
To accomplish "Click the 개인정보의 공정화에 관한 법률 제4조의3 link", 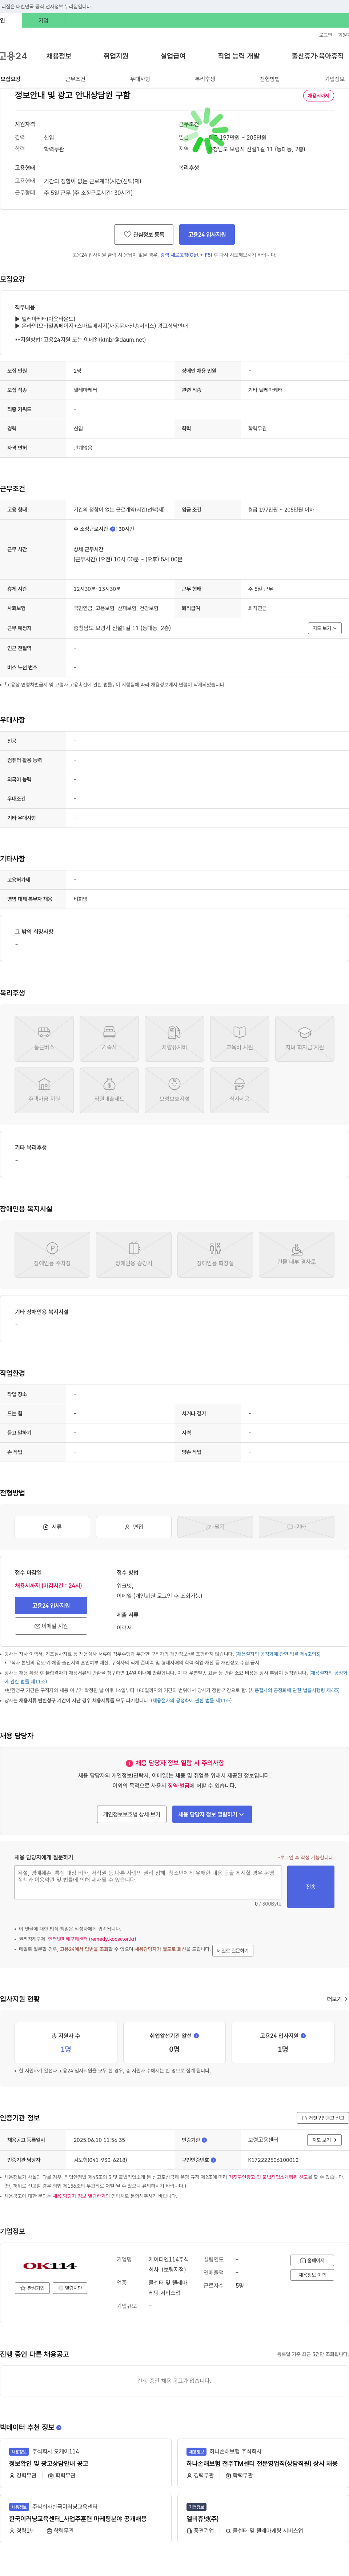I will pyautogui.click(x=278, y=1654).
